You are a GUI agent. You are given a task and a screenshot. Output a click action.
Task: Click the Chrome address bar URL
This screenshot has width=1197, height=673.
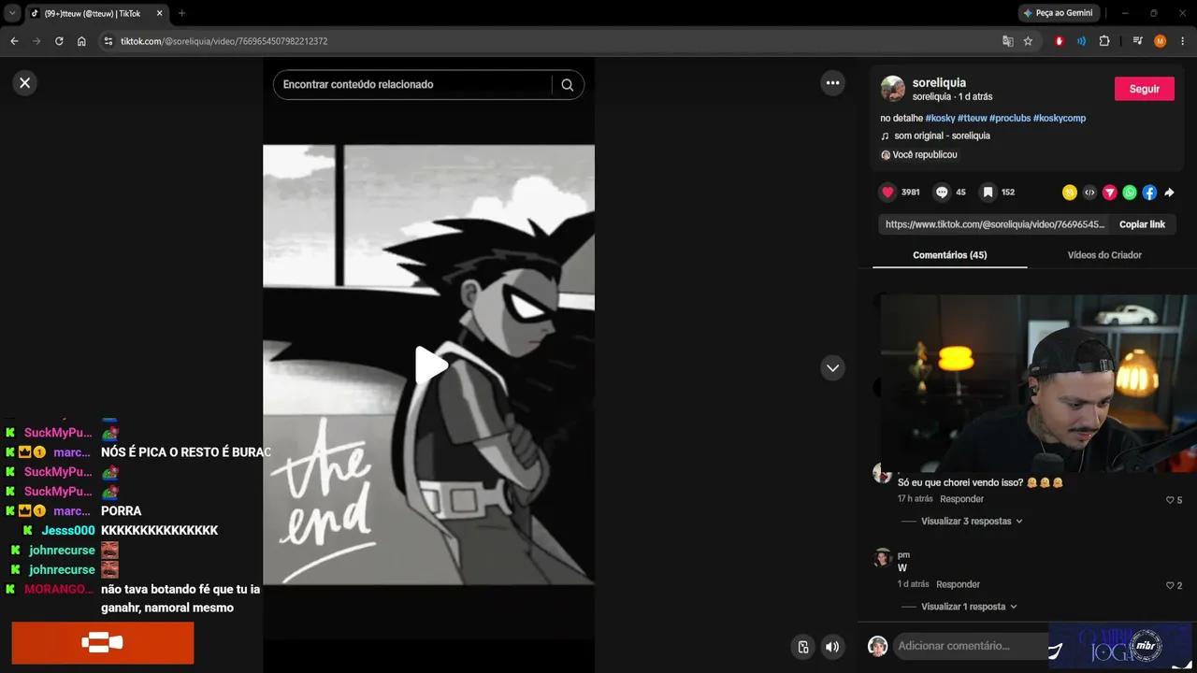click(x=224, y=41)
